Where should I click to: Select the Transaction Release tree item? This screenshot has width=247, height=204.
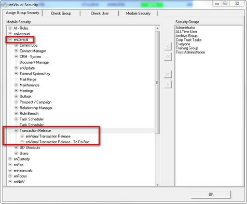coord(35,130)
